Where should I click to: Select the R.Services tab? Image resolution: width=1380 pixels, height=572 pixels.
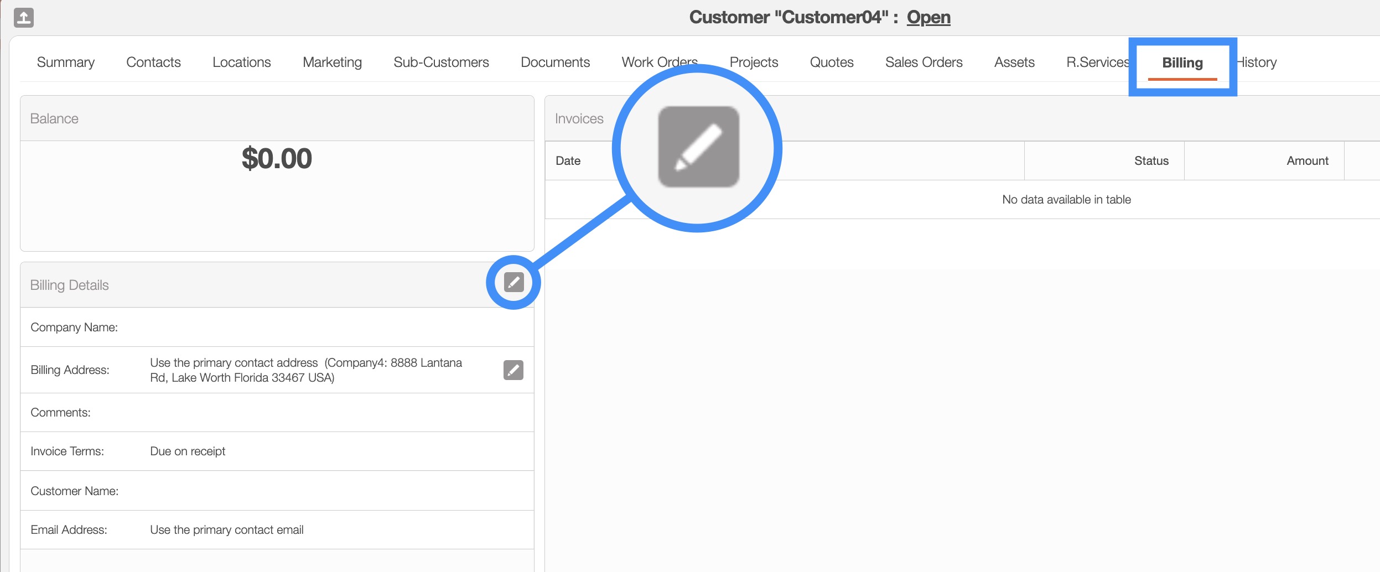coord(1097,63)
